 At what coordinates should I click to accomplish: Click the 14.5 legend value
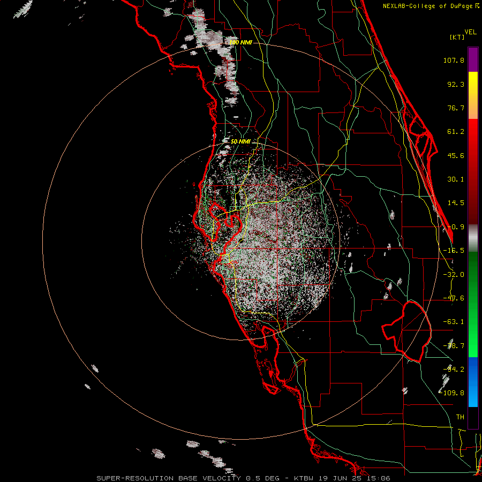click(456, 203)
